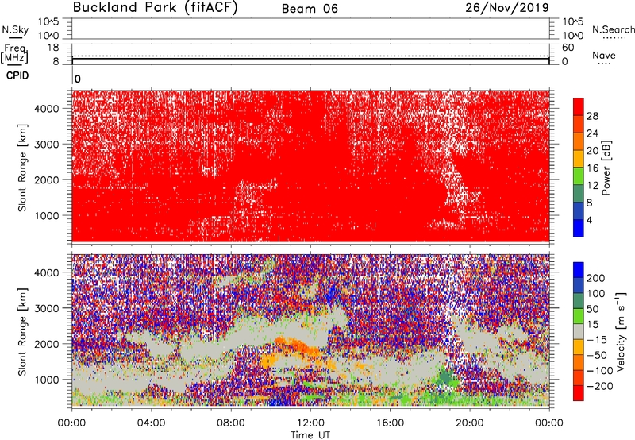
Task: Click the "1000" tick of the velocity panel
Action: [x=46, y=380]
